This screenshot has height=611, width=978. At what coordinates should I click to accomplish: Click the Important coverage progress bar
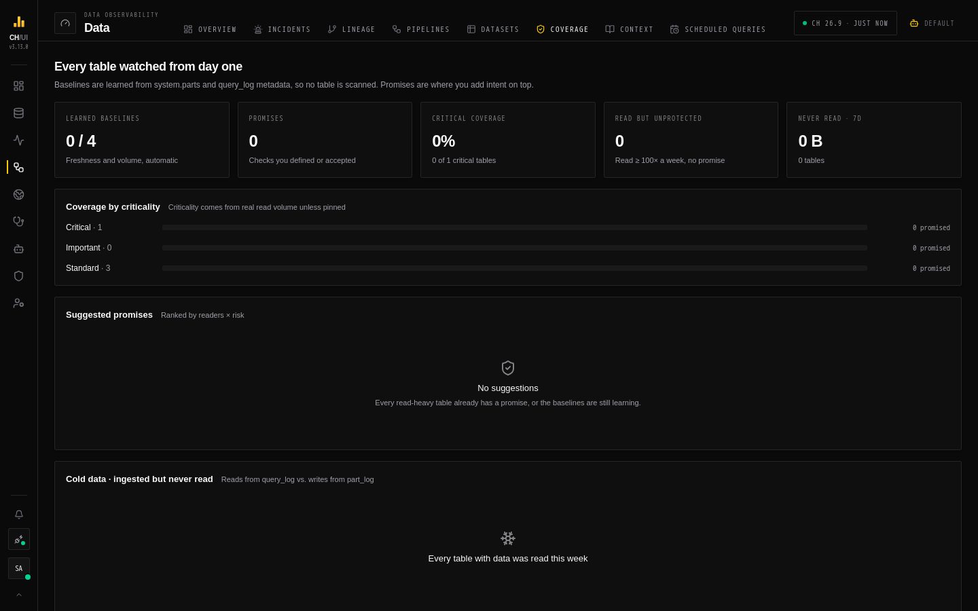515,248
